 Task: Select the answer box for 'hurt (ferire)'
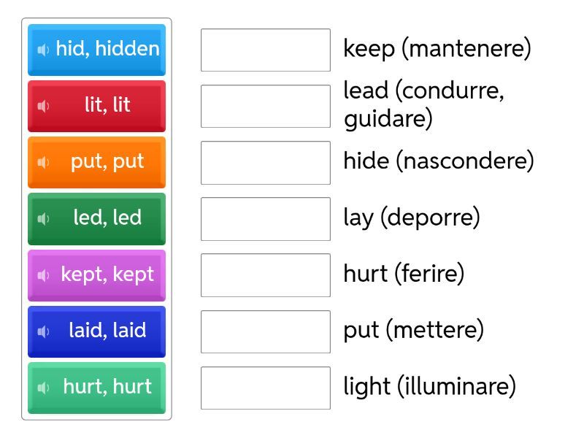tap(266, 275)
